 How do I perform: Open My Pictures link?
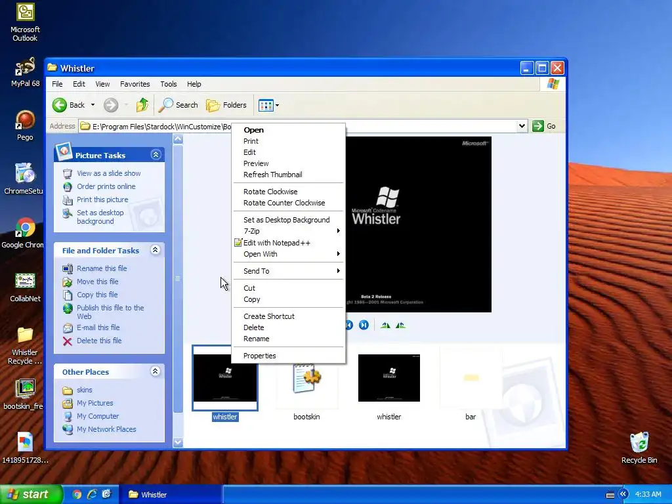(94, 404)
